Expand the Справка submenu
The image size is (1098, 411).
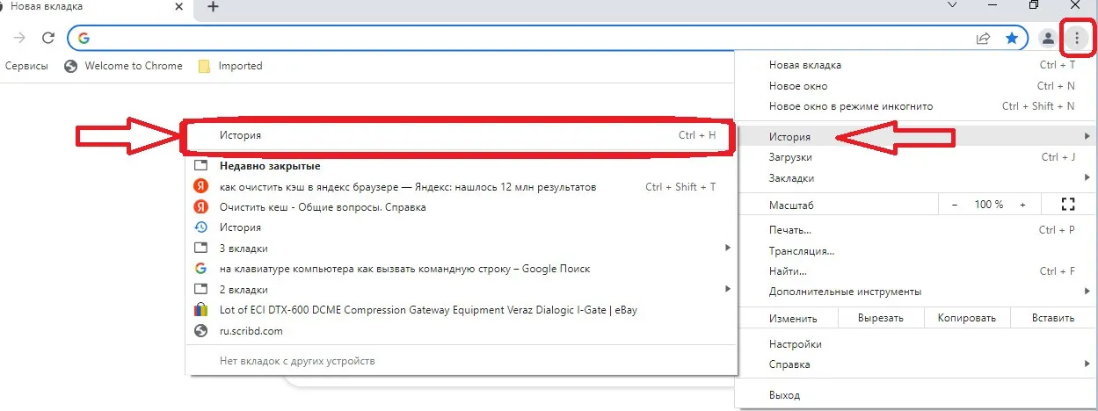click(916, 364)
